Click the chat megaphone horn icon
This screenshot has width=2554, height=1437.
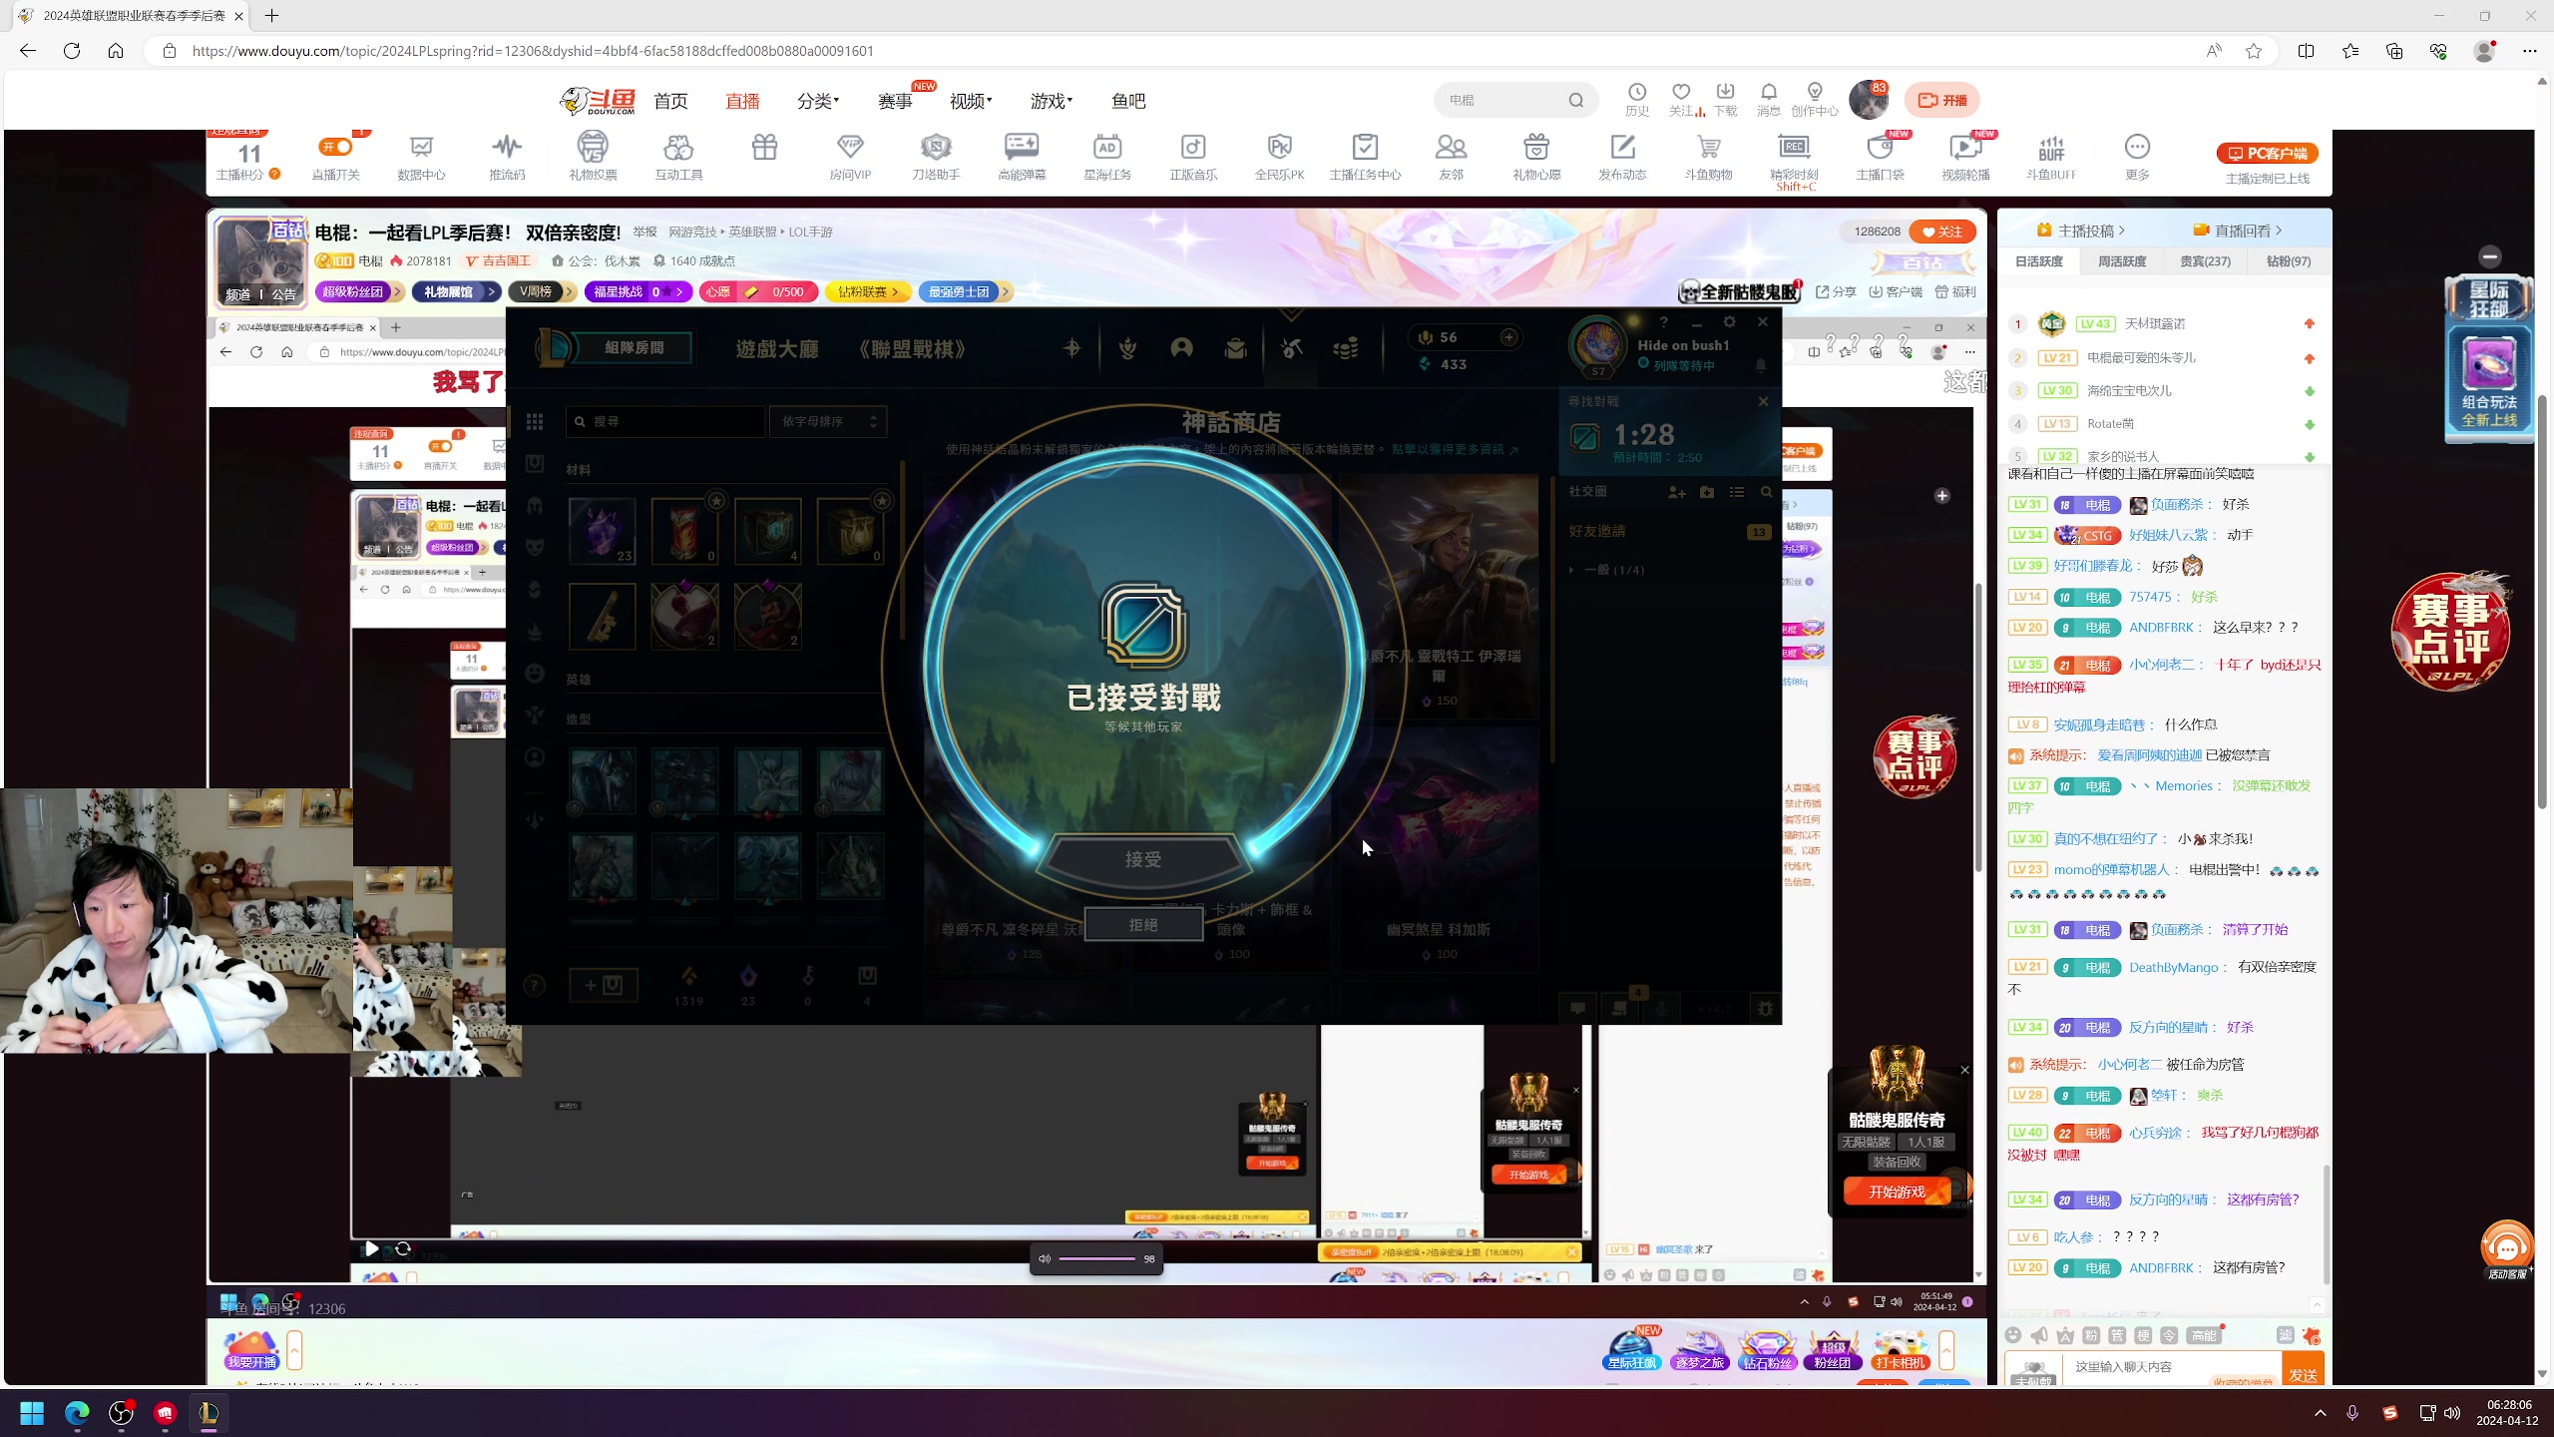2039,1335
